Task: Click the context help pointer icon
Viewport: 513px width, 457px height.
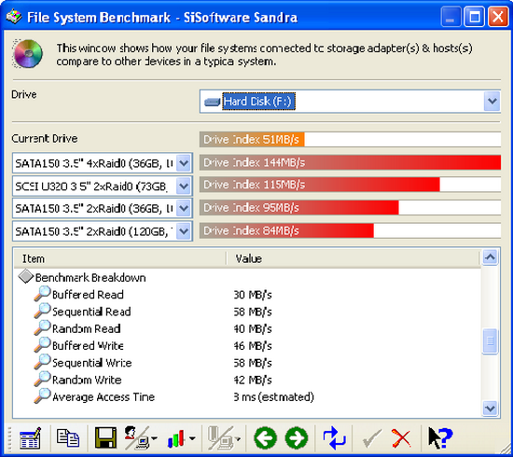Action: click(x=440, y=438)
